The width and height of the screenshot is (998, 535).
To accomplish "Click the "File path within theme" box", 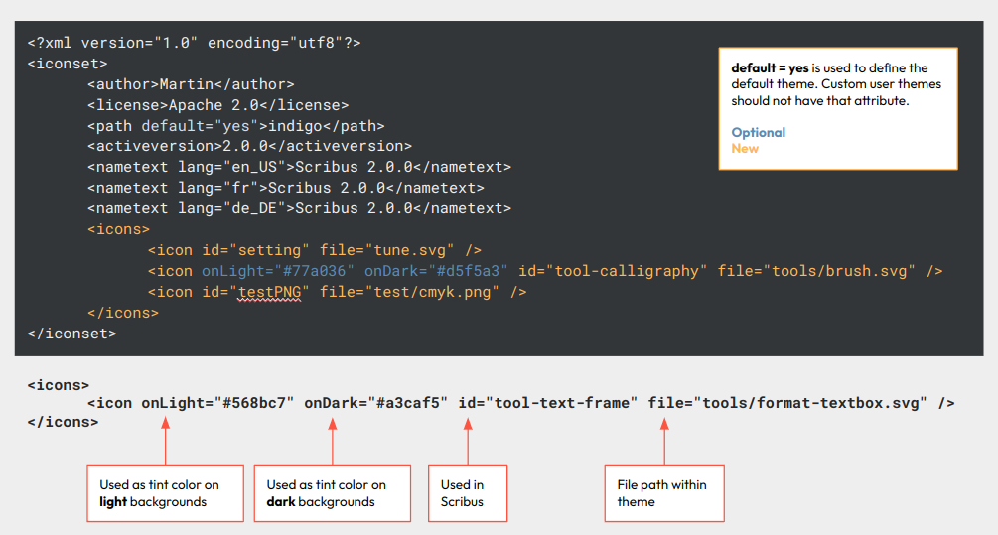I will click(664, 493).
